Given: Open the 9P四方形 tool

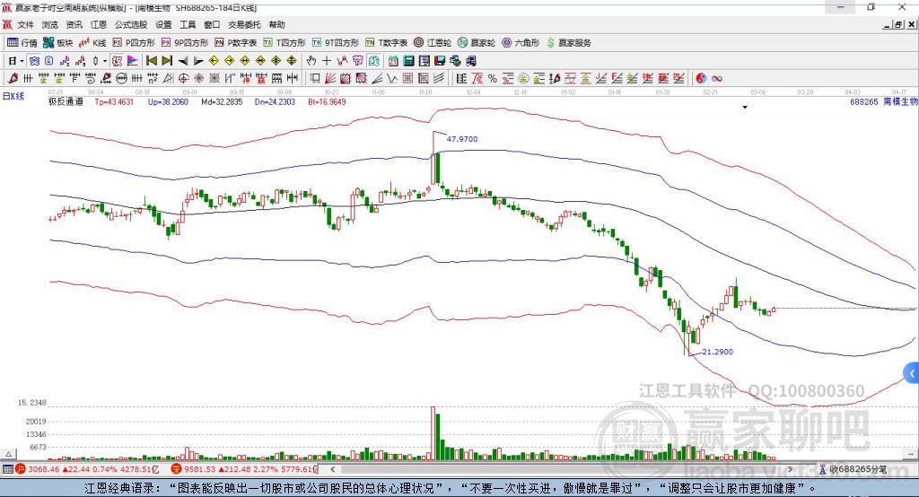Looking at the screenshot, I should [x=185, y=43].
